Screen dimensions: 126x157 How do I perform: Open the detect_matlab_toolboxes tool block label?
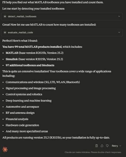pos(22,16)
